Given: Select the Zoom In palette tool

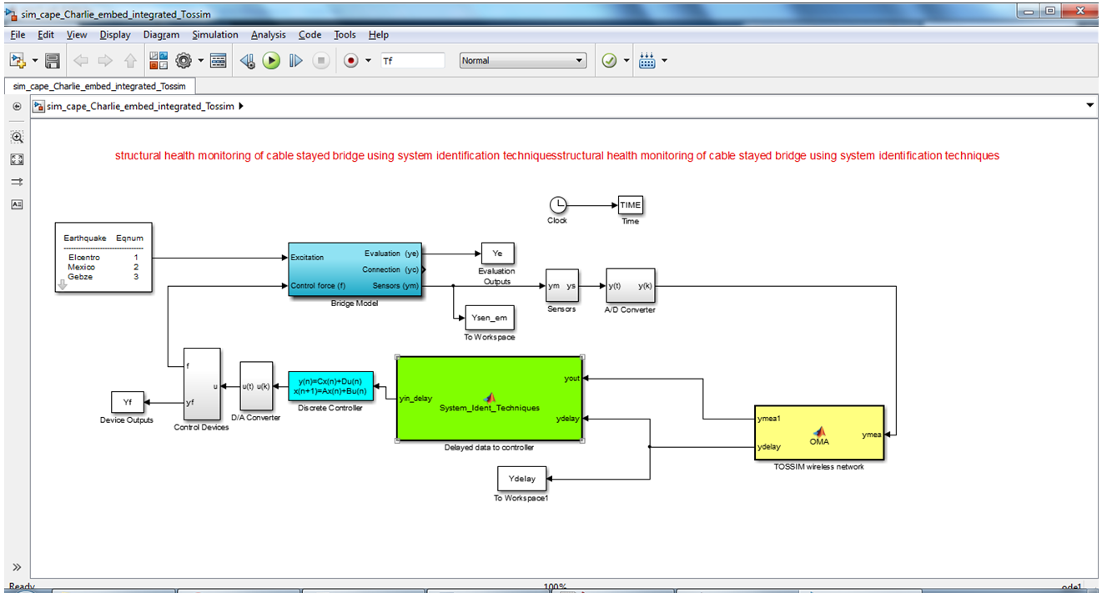Looking at the screenshot, I should coord(17,137).
